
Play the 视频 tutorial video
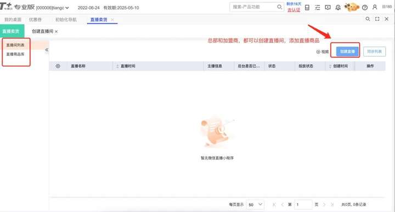tap(323, 52)
